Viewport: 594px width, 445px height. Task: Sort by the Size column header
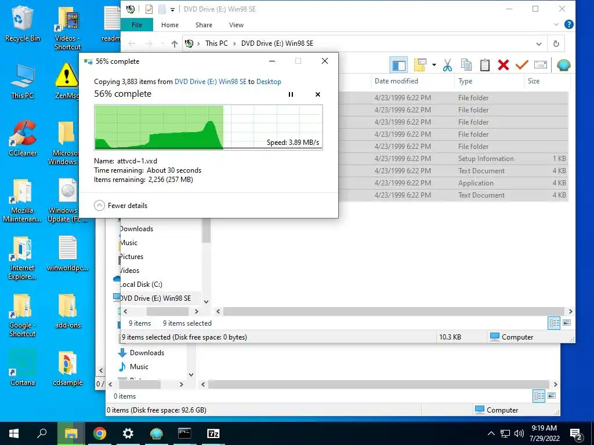click(x=534, y=81)
